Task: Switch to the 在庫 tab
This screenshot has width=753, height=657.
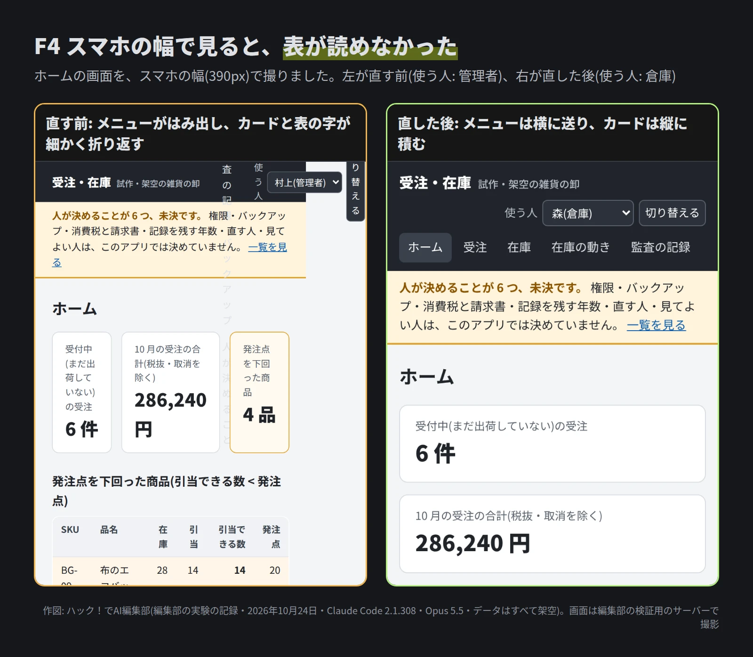Action: coord(519,247)
